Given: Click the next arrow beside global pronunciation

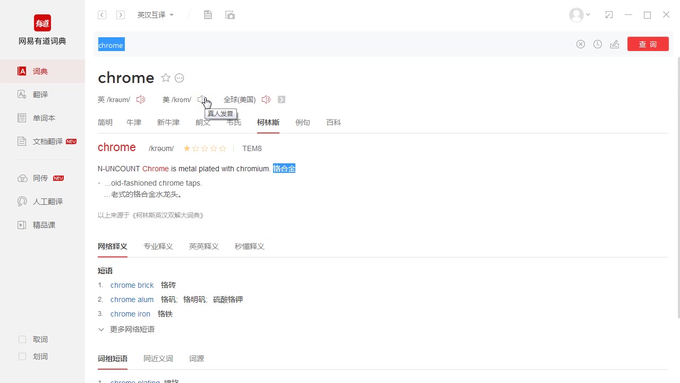Looking at the screenshot, I should click(282, 99).
